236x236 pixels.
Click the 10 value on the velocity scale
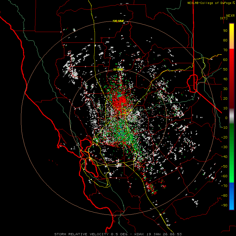(225, 108)
